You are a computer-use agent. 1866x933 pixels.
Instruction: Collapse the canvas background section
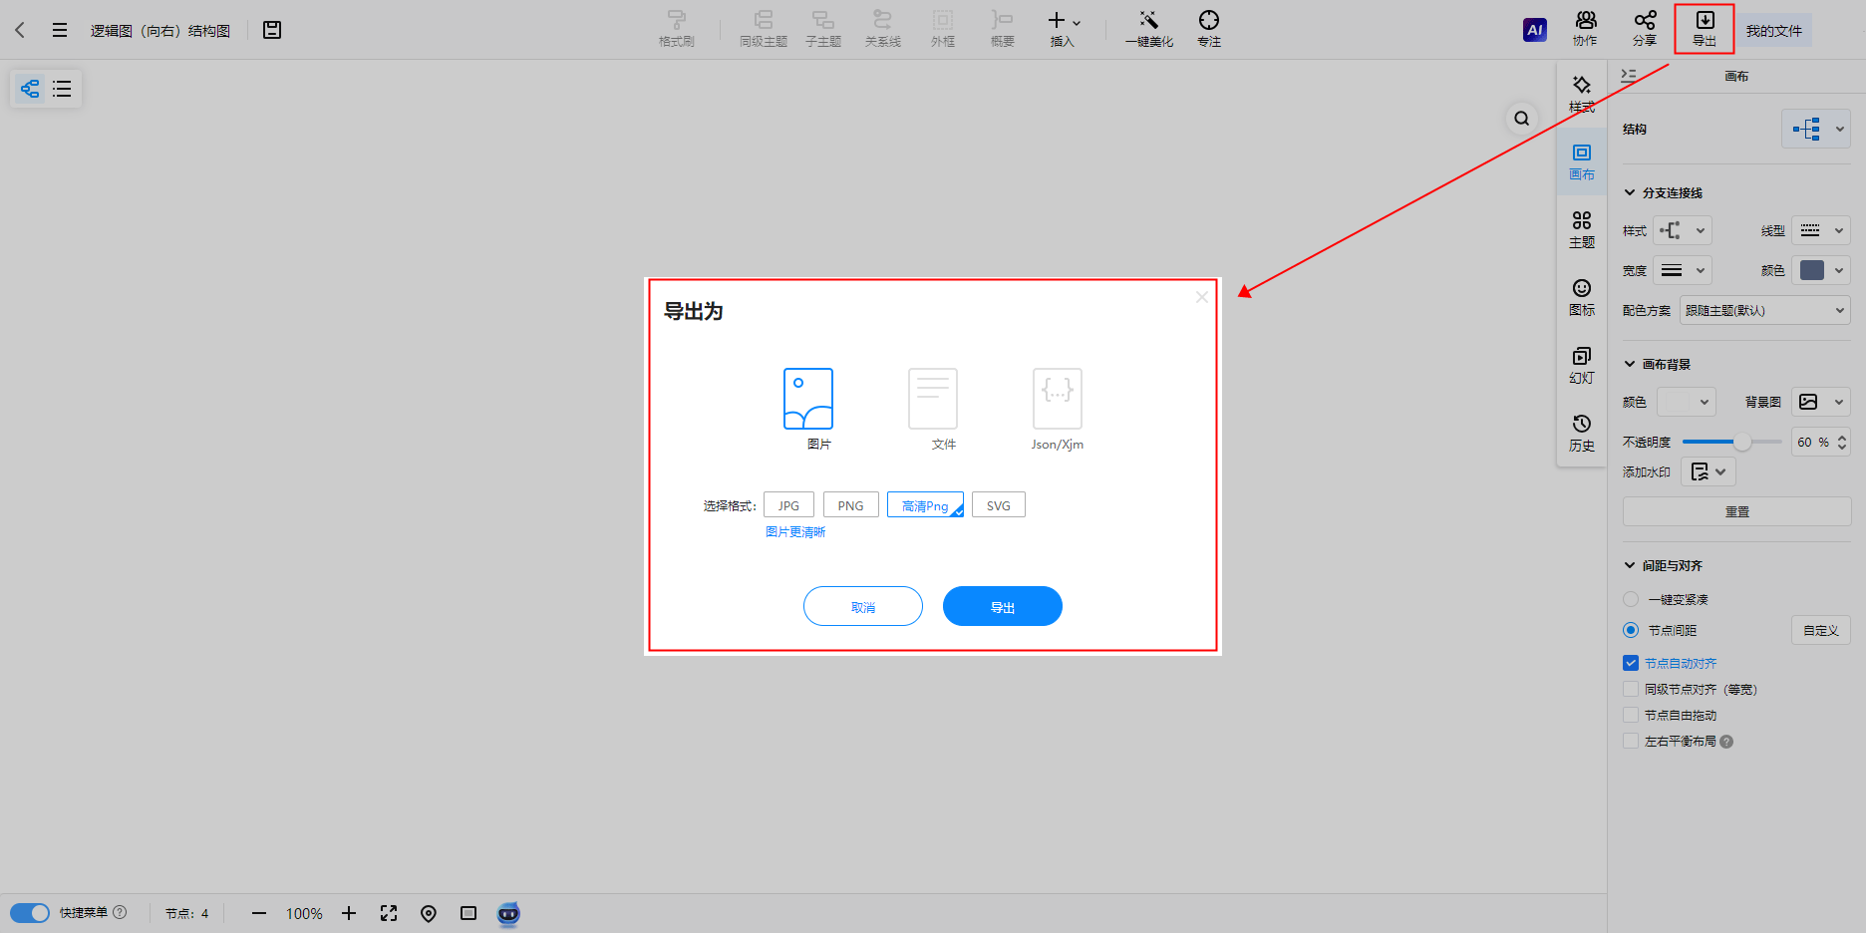1630,364
